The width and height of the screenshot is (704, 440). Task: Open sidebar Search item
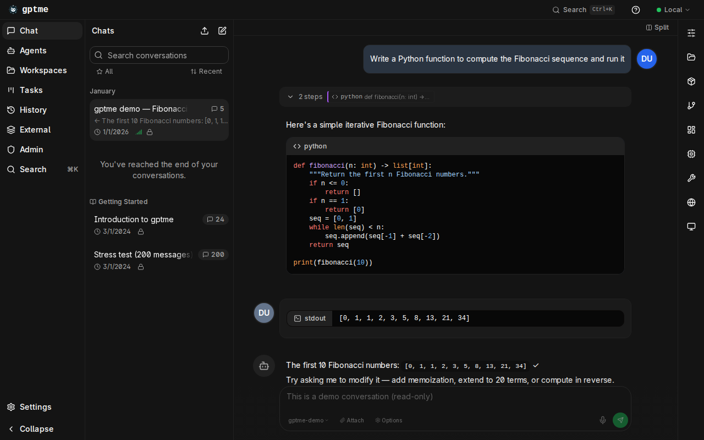coord(42,169)
